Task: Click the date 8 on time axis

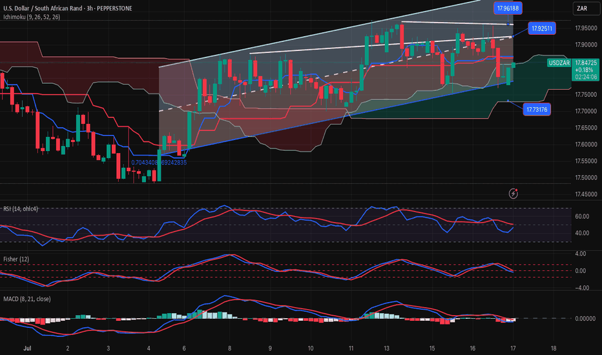Action: (229, 348)
